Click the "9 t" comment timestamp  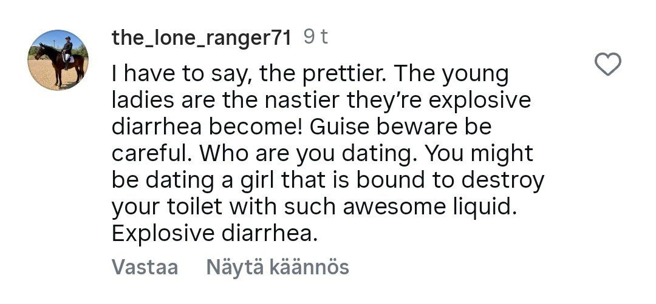pos(316,38)
